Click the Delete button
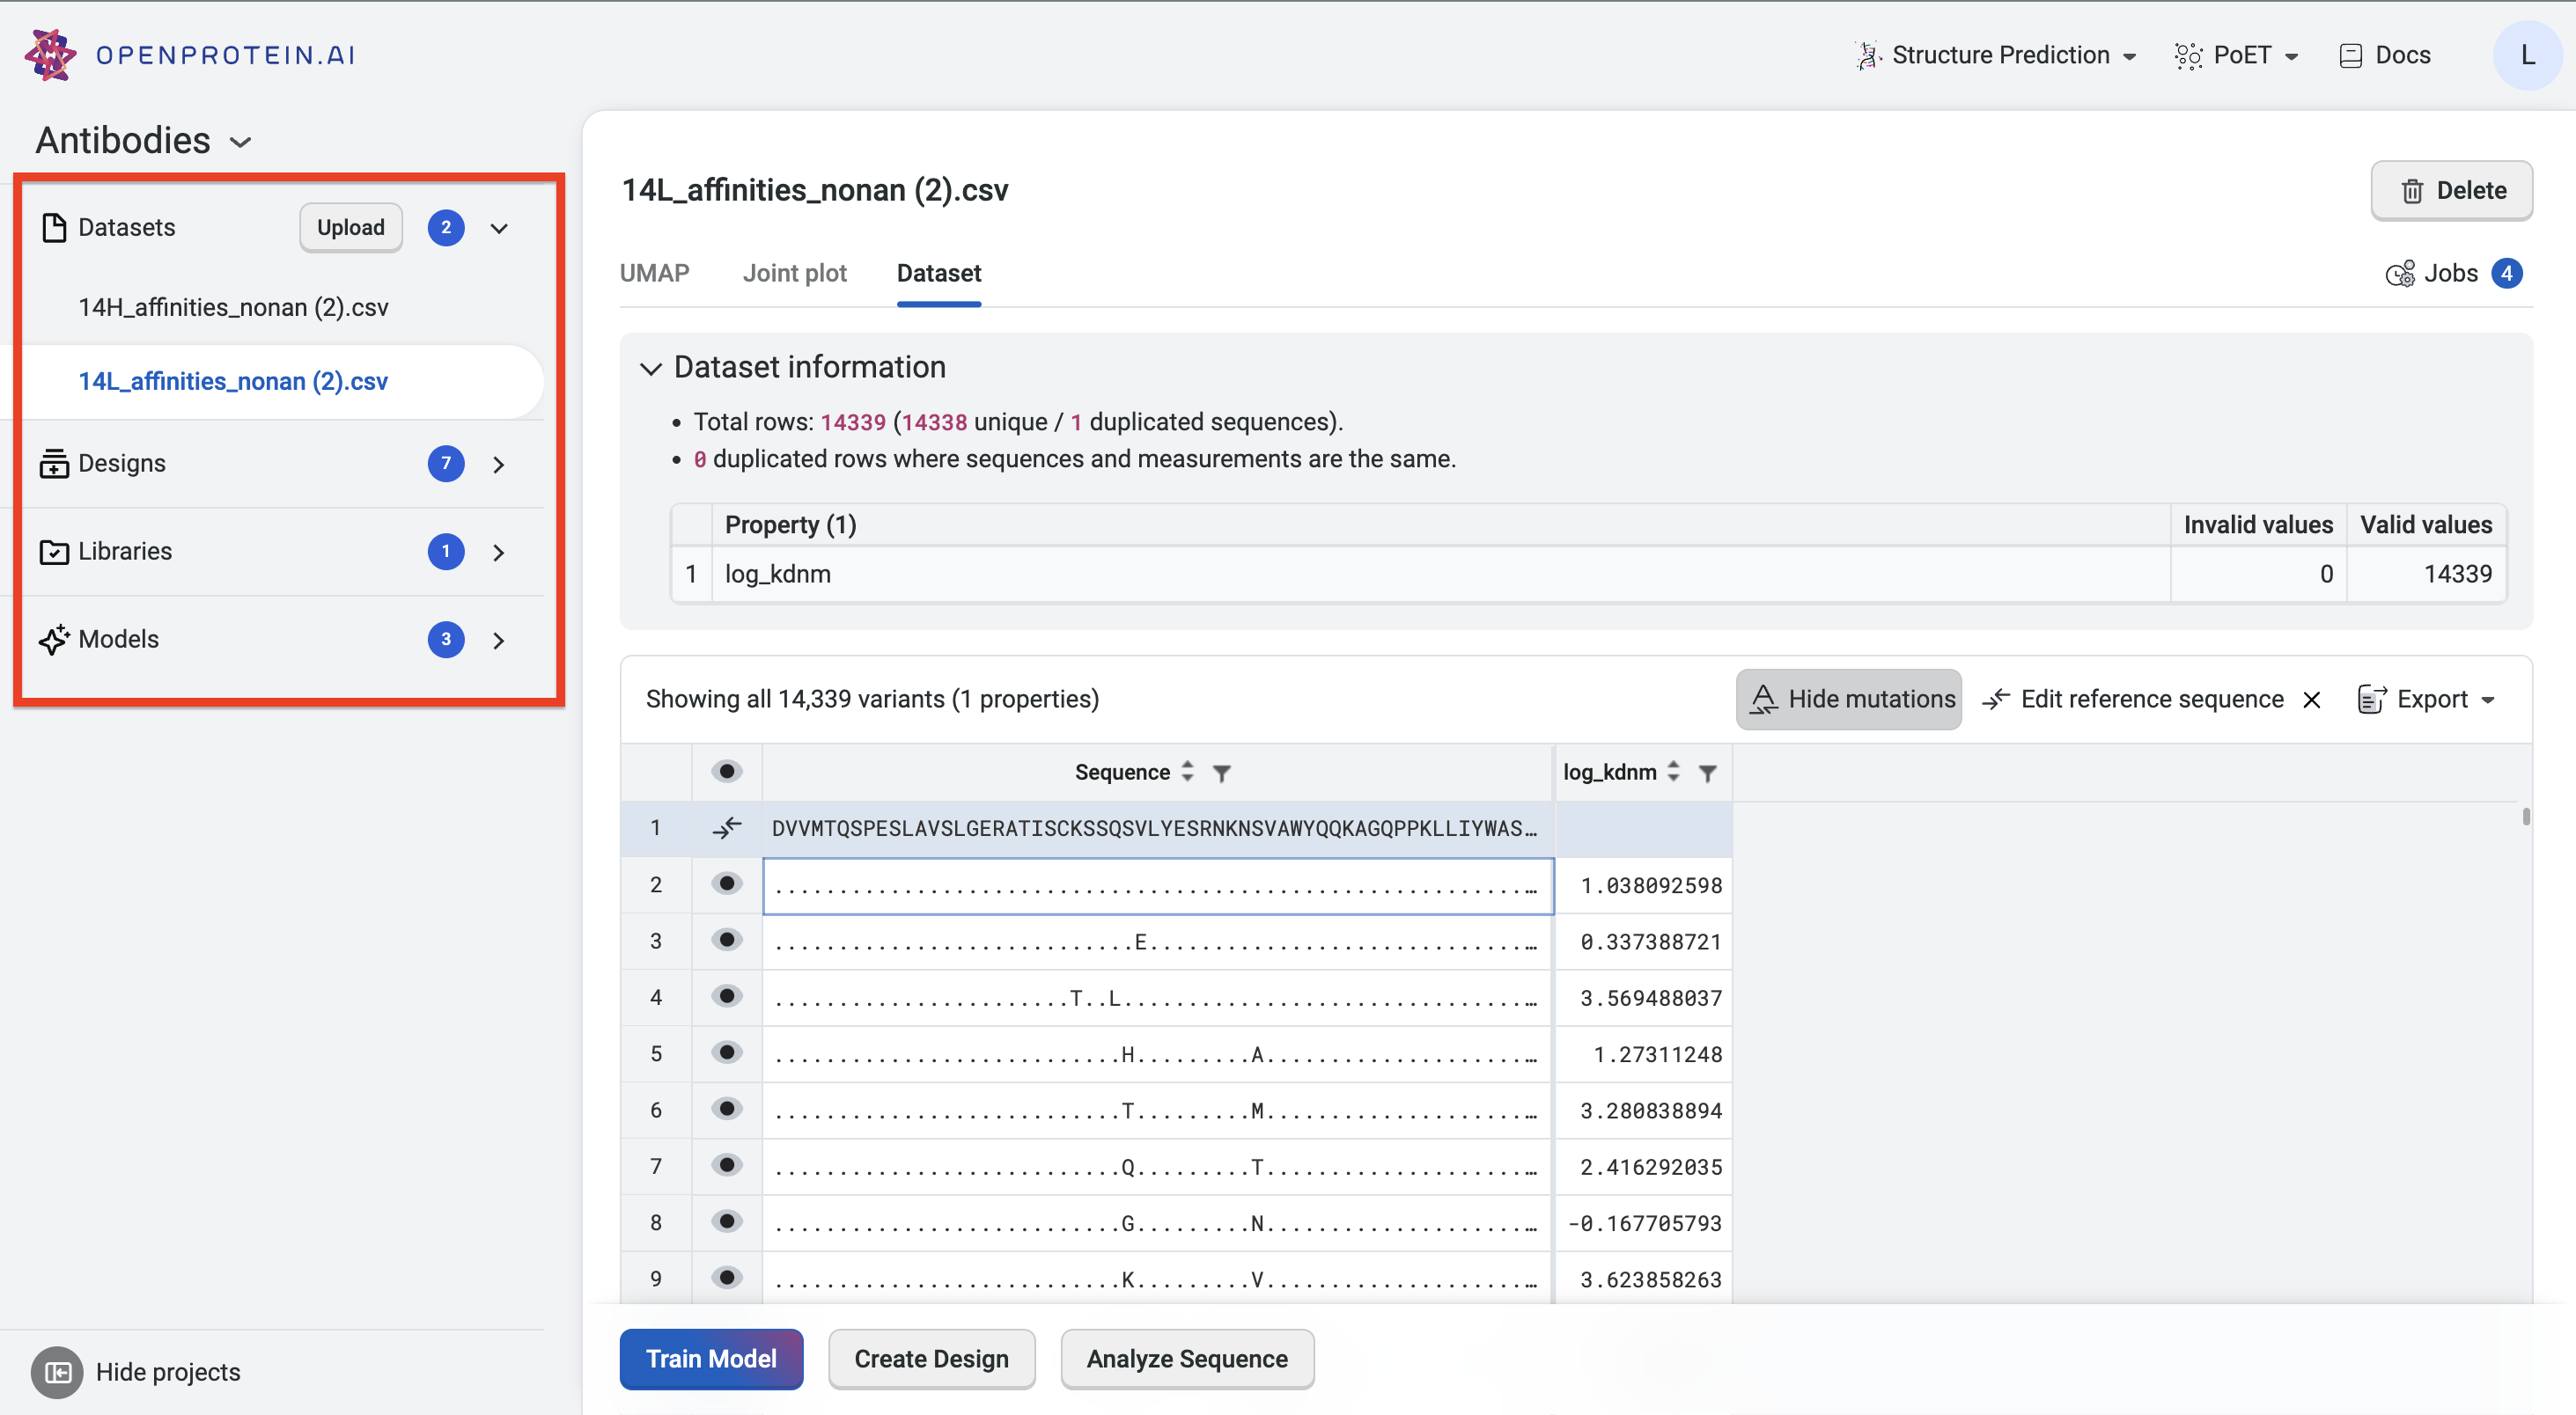 click(x=2451, y=191)
